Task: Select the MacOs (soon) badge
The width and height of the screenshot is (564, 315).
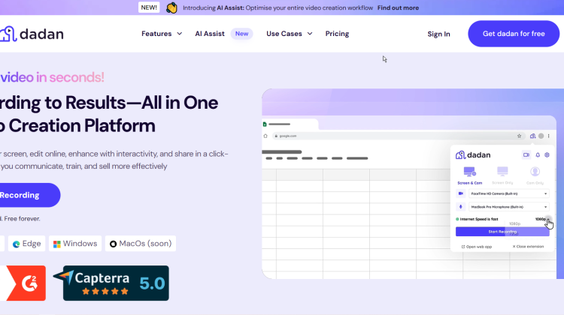Action: [141, 244]
